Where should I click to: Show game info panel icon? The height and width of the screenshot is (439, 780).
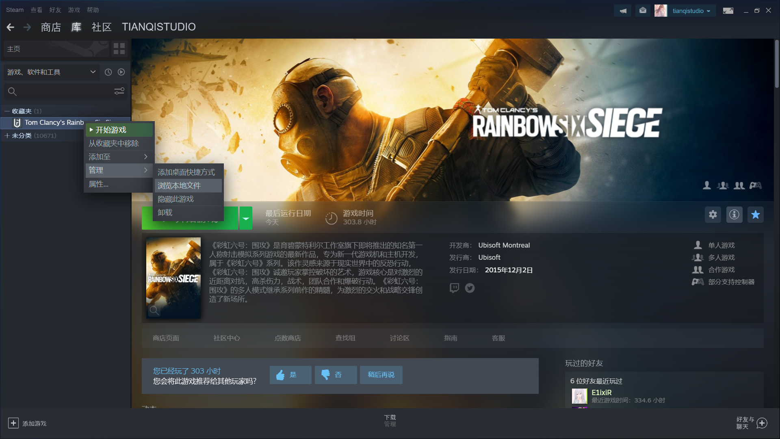pyautogui.click(x=734, y=215)
